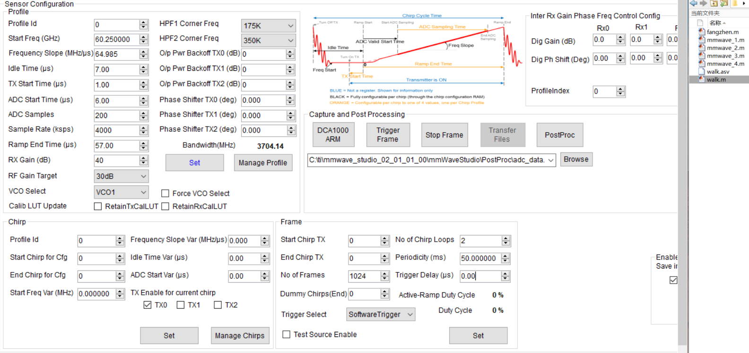Screen dimensions: 749x353
Task: Select the mmwave_1.m file icon
Action: (702, 40)
